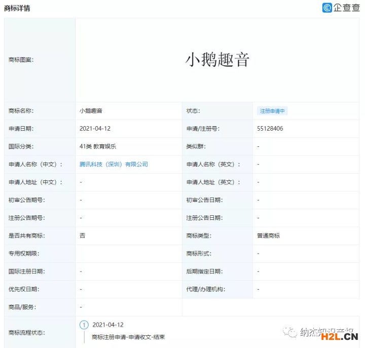Select application number 55128406
365x348 pixels.
[x=270, y=129]
